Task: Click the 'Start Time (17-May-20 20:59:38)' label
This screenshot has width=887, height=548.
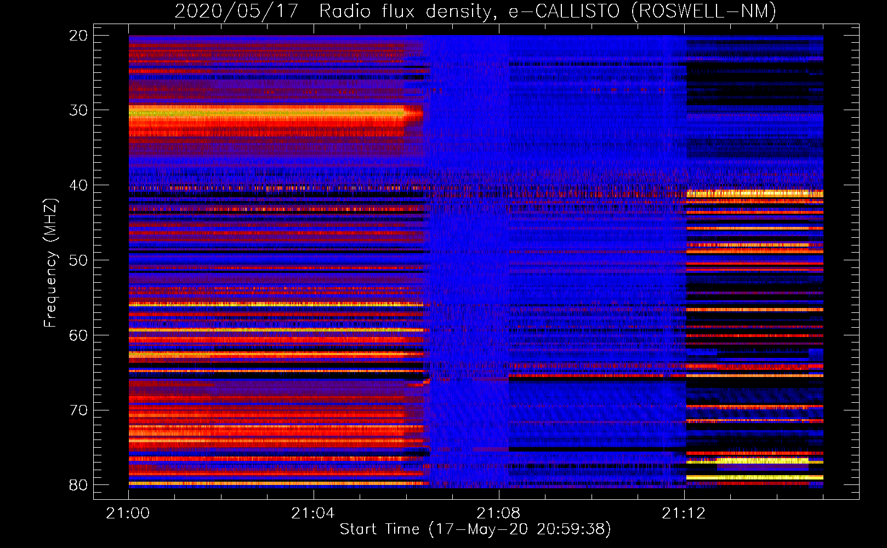Action: pyautogui.click(x=475, y=529)
